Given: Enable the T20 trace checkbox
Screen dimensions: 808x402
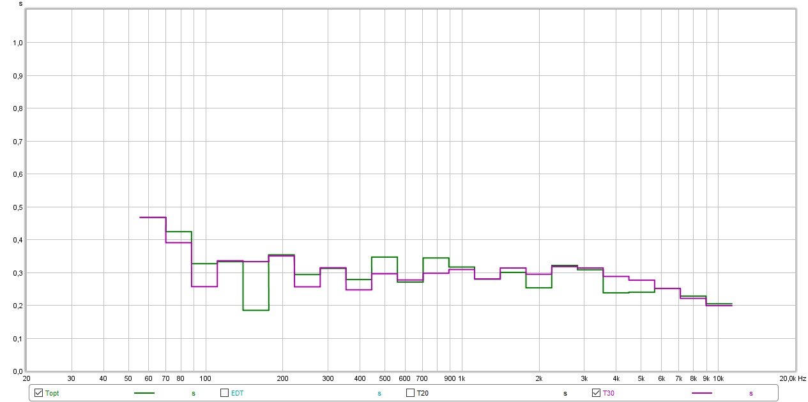Looking at the screenshot, I should [411, 393].
